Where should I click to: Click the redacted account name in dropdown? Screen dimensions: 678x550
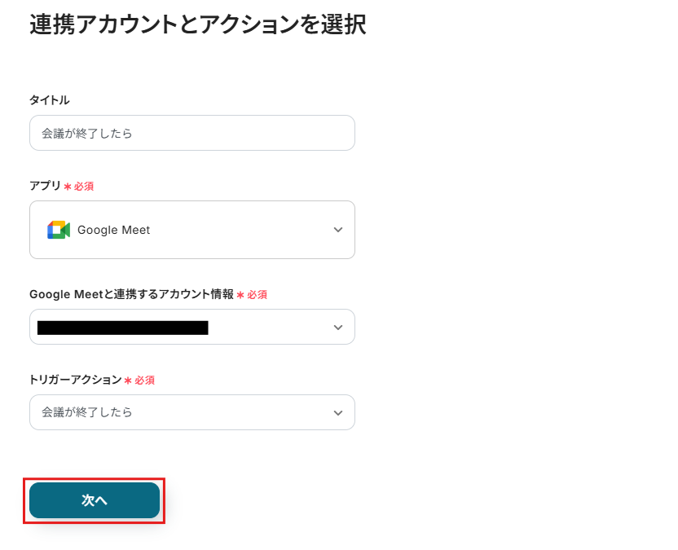(x=123, y=328)
